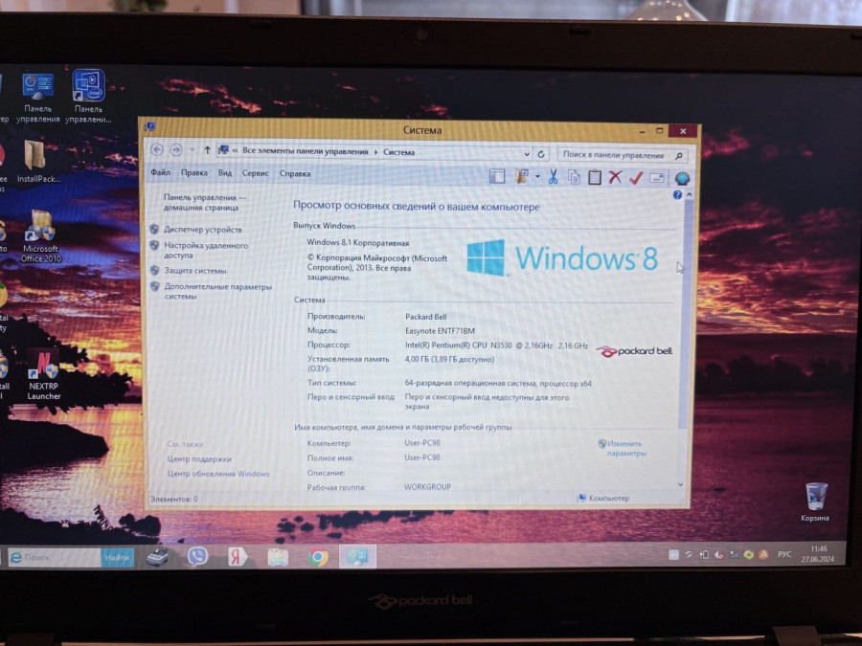
Task: Click the red checkmark toolbar icon
Action: pyautogui.click(x=636, y=177)
